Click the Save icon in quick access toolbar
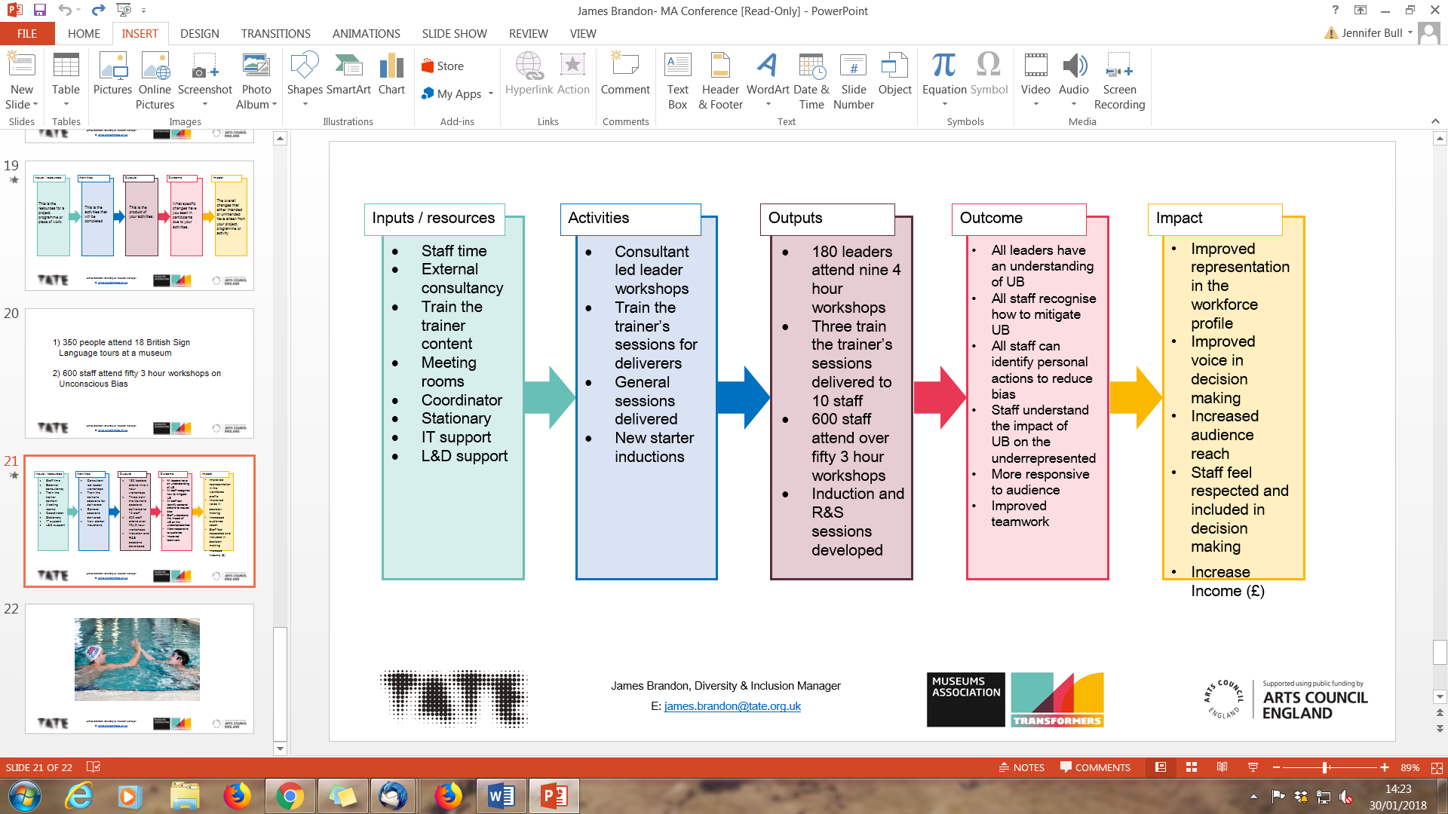 [40, 11]
